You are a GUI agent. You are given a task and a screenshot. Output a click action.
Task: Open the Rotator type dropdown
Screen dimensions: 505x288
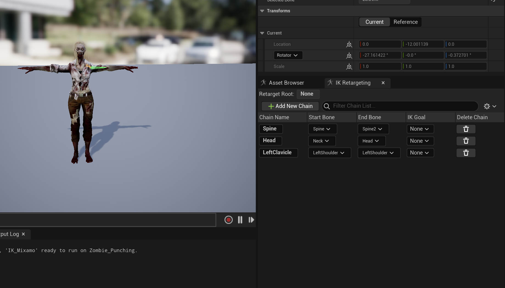tap(288, 55)
